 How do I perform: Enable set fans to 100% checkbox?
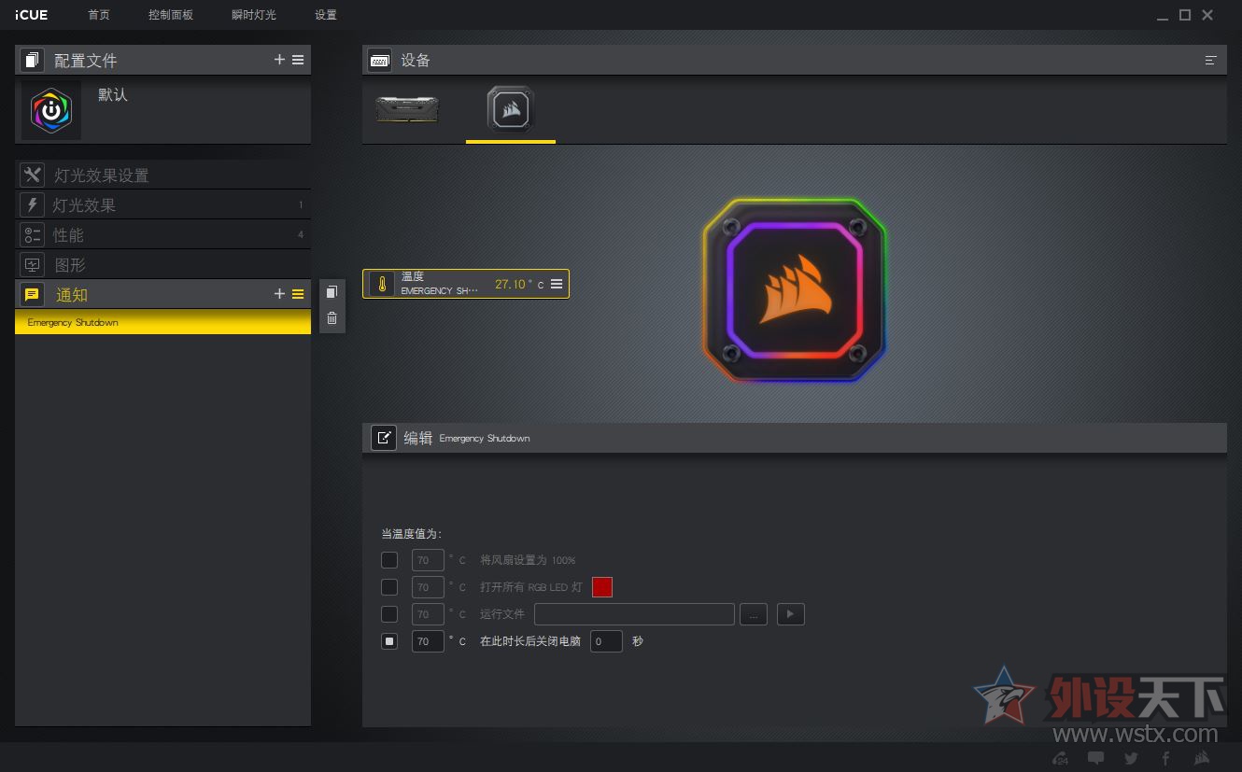click(389, 560)
